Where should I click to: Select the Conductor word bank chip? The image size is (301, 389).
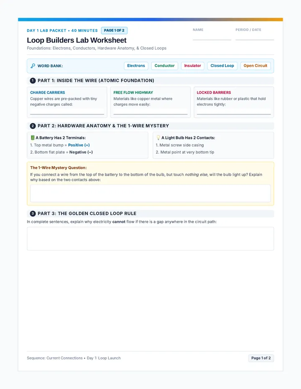pos(165,66)
